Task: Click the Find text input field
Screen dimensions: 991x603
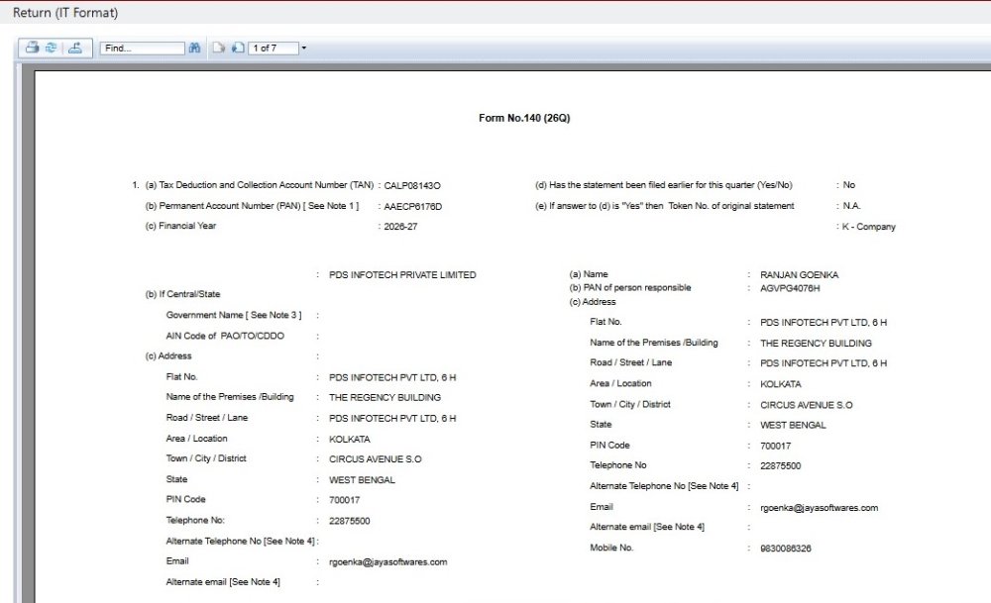Action: pos(142,48)
